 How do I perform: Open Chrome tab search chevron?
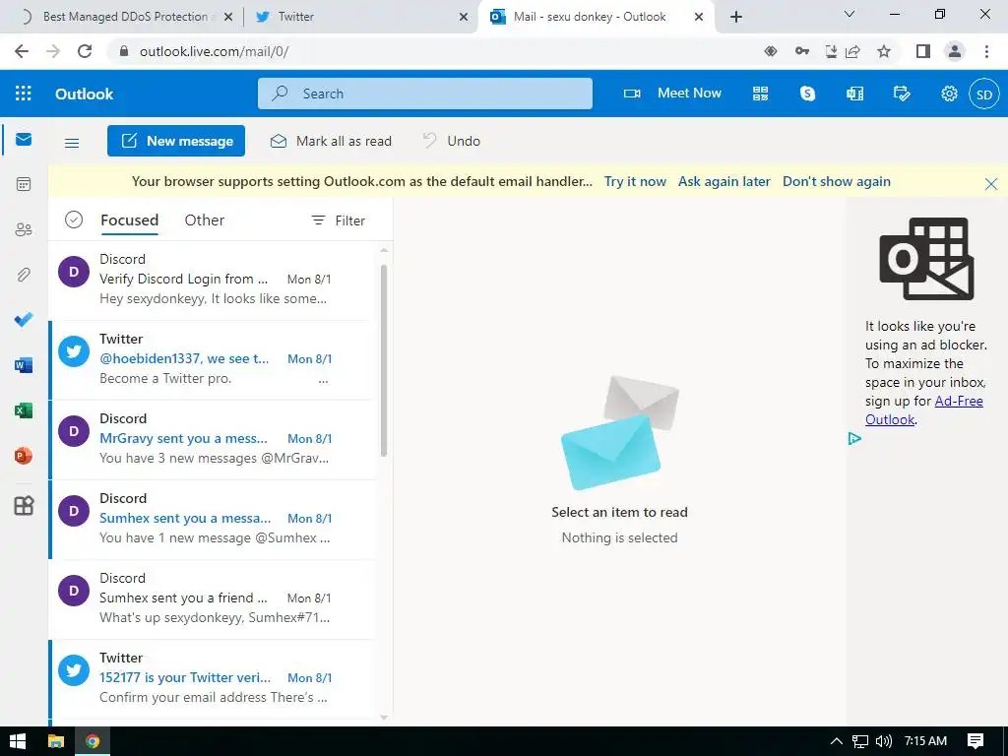[850, 14]
